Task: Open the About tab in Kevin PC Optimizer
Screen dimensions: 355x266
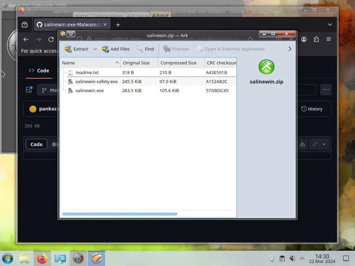Action: pyautogui.click(x=160, y=15)
